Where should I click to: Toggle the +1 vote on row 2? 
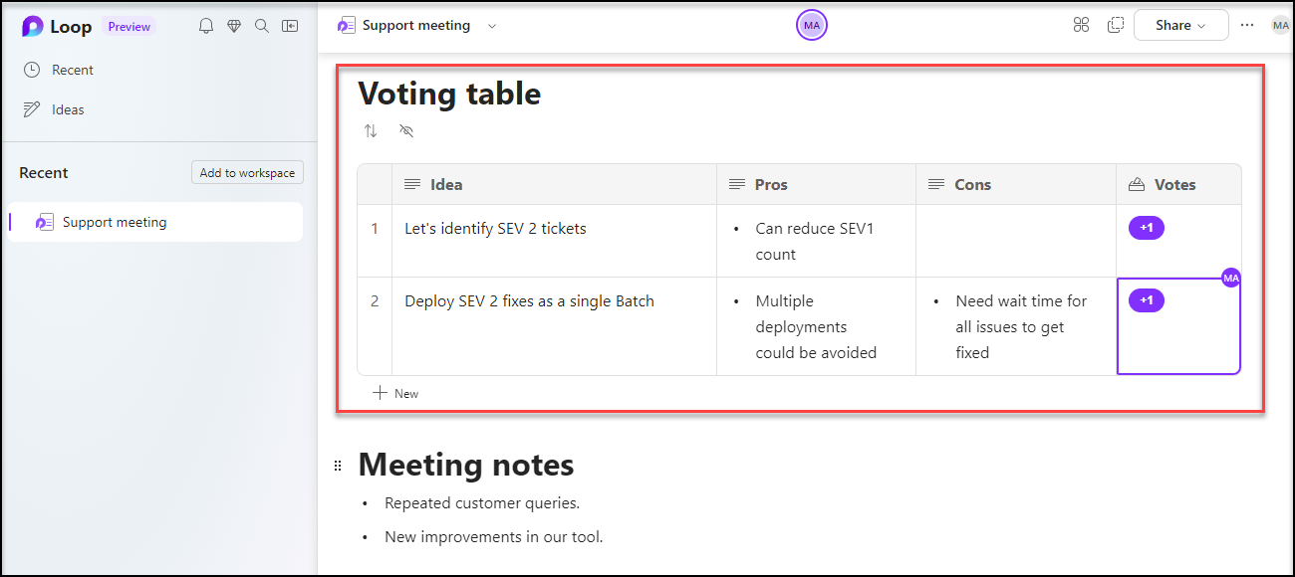coord(1146,300)
